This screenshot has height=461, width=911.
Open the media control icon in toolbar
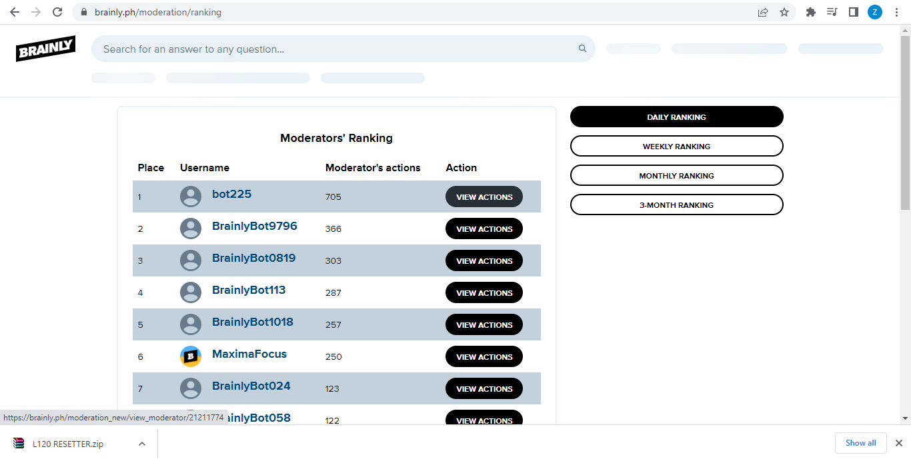point(832,12)
